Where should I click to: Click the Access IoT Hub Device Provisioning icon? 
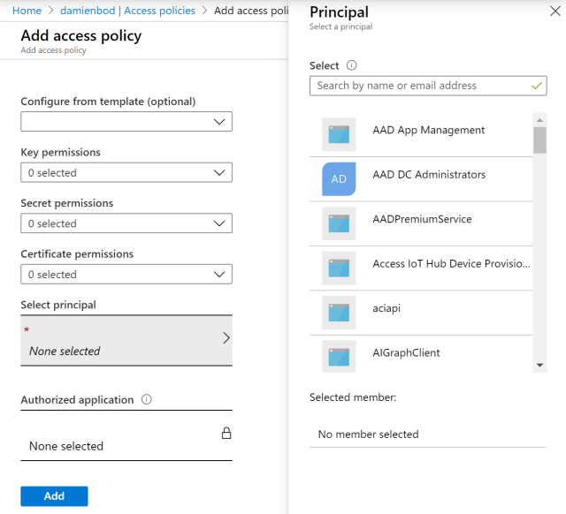pyautogui.click(x=339, y=268)
